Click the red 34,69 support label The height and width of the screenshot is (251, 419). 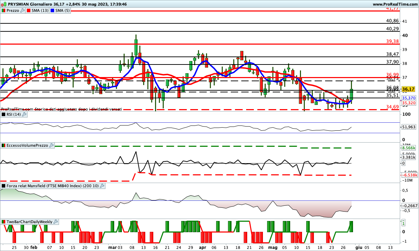point(392,107)
